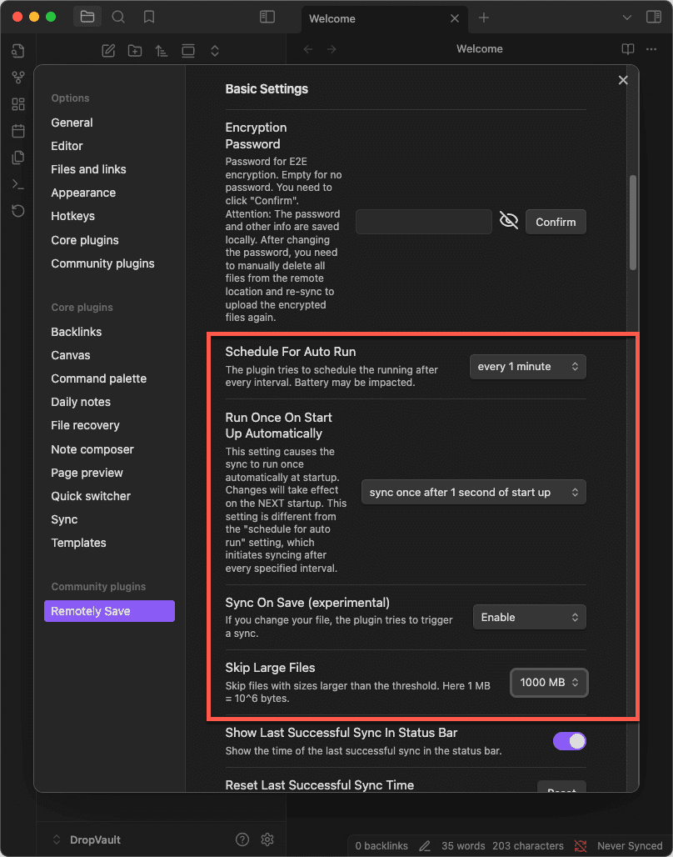Toggle Show Last Successful Sync switch
The image size is (673, 857).
point(570,741)
